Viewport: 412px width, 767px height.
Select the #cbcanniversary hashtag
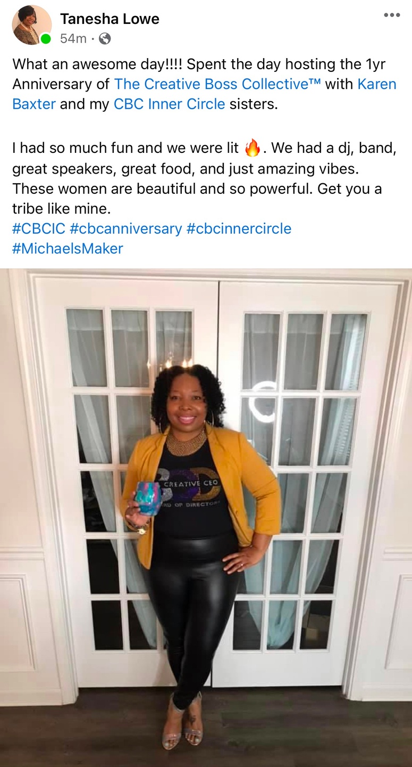(x=126, y=229)
